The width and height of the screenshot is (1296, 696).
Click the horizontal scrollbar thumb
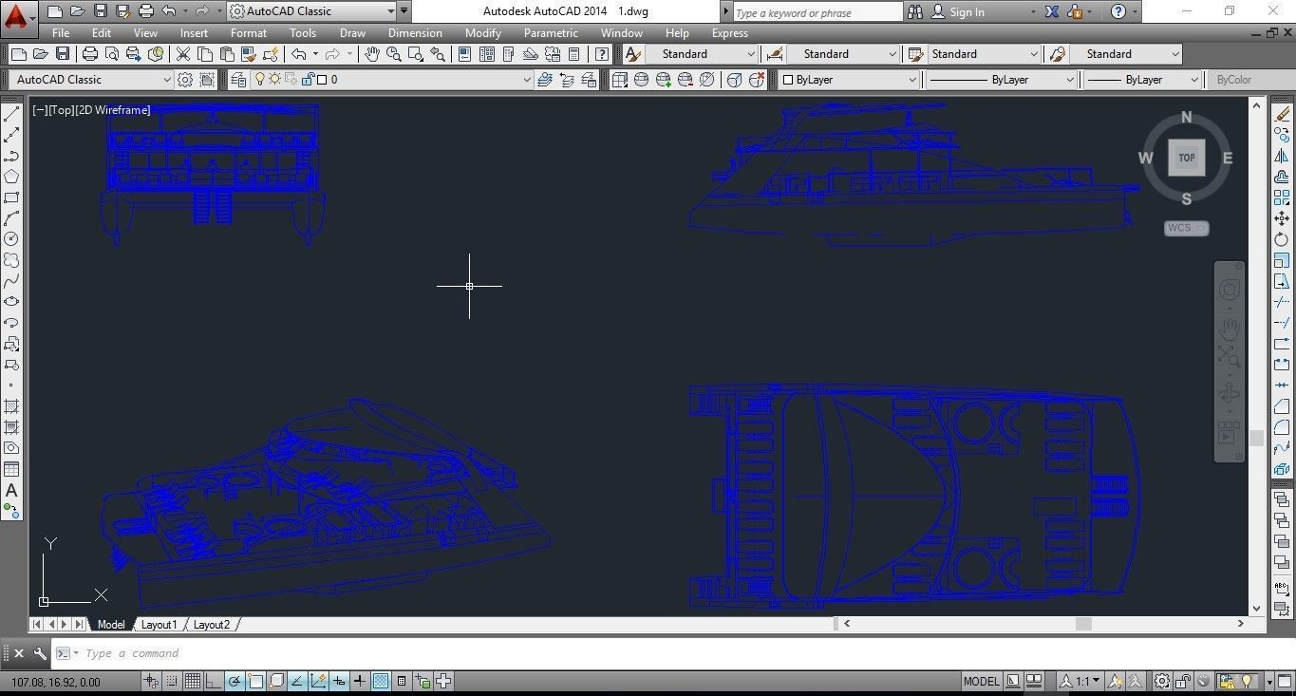click(1082, 624)
